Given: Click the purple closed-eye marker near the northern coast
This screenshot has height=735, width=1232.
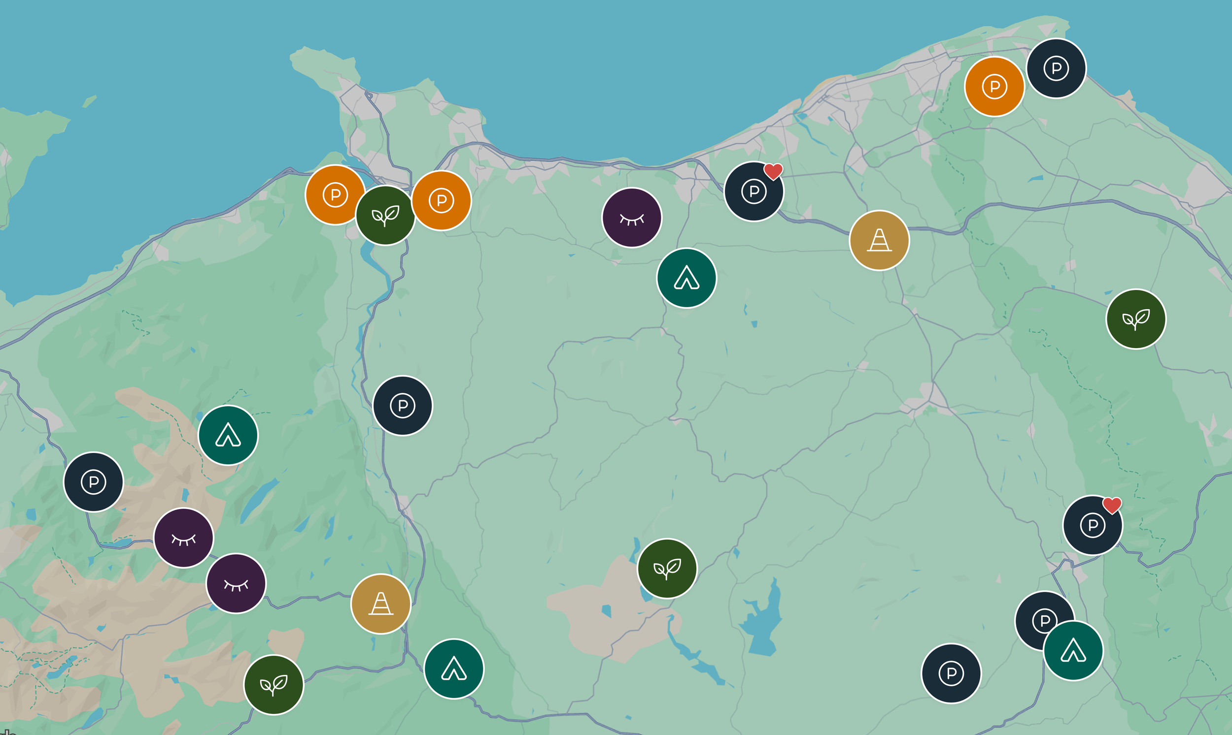Looking at the screenshot, I should [x=632, y=218].
